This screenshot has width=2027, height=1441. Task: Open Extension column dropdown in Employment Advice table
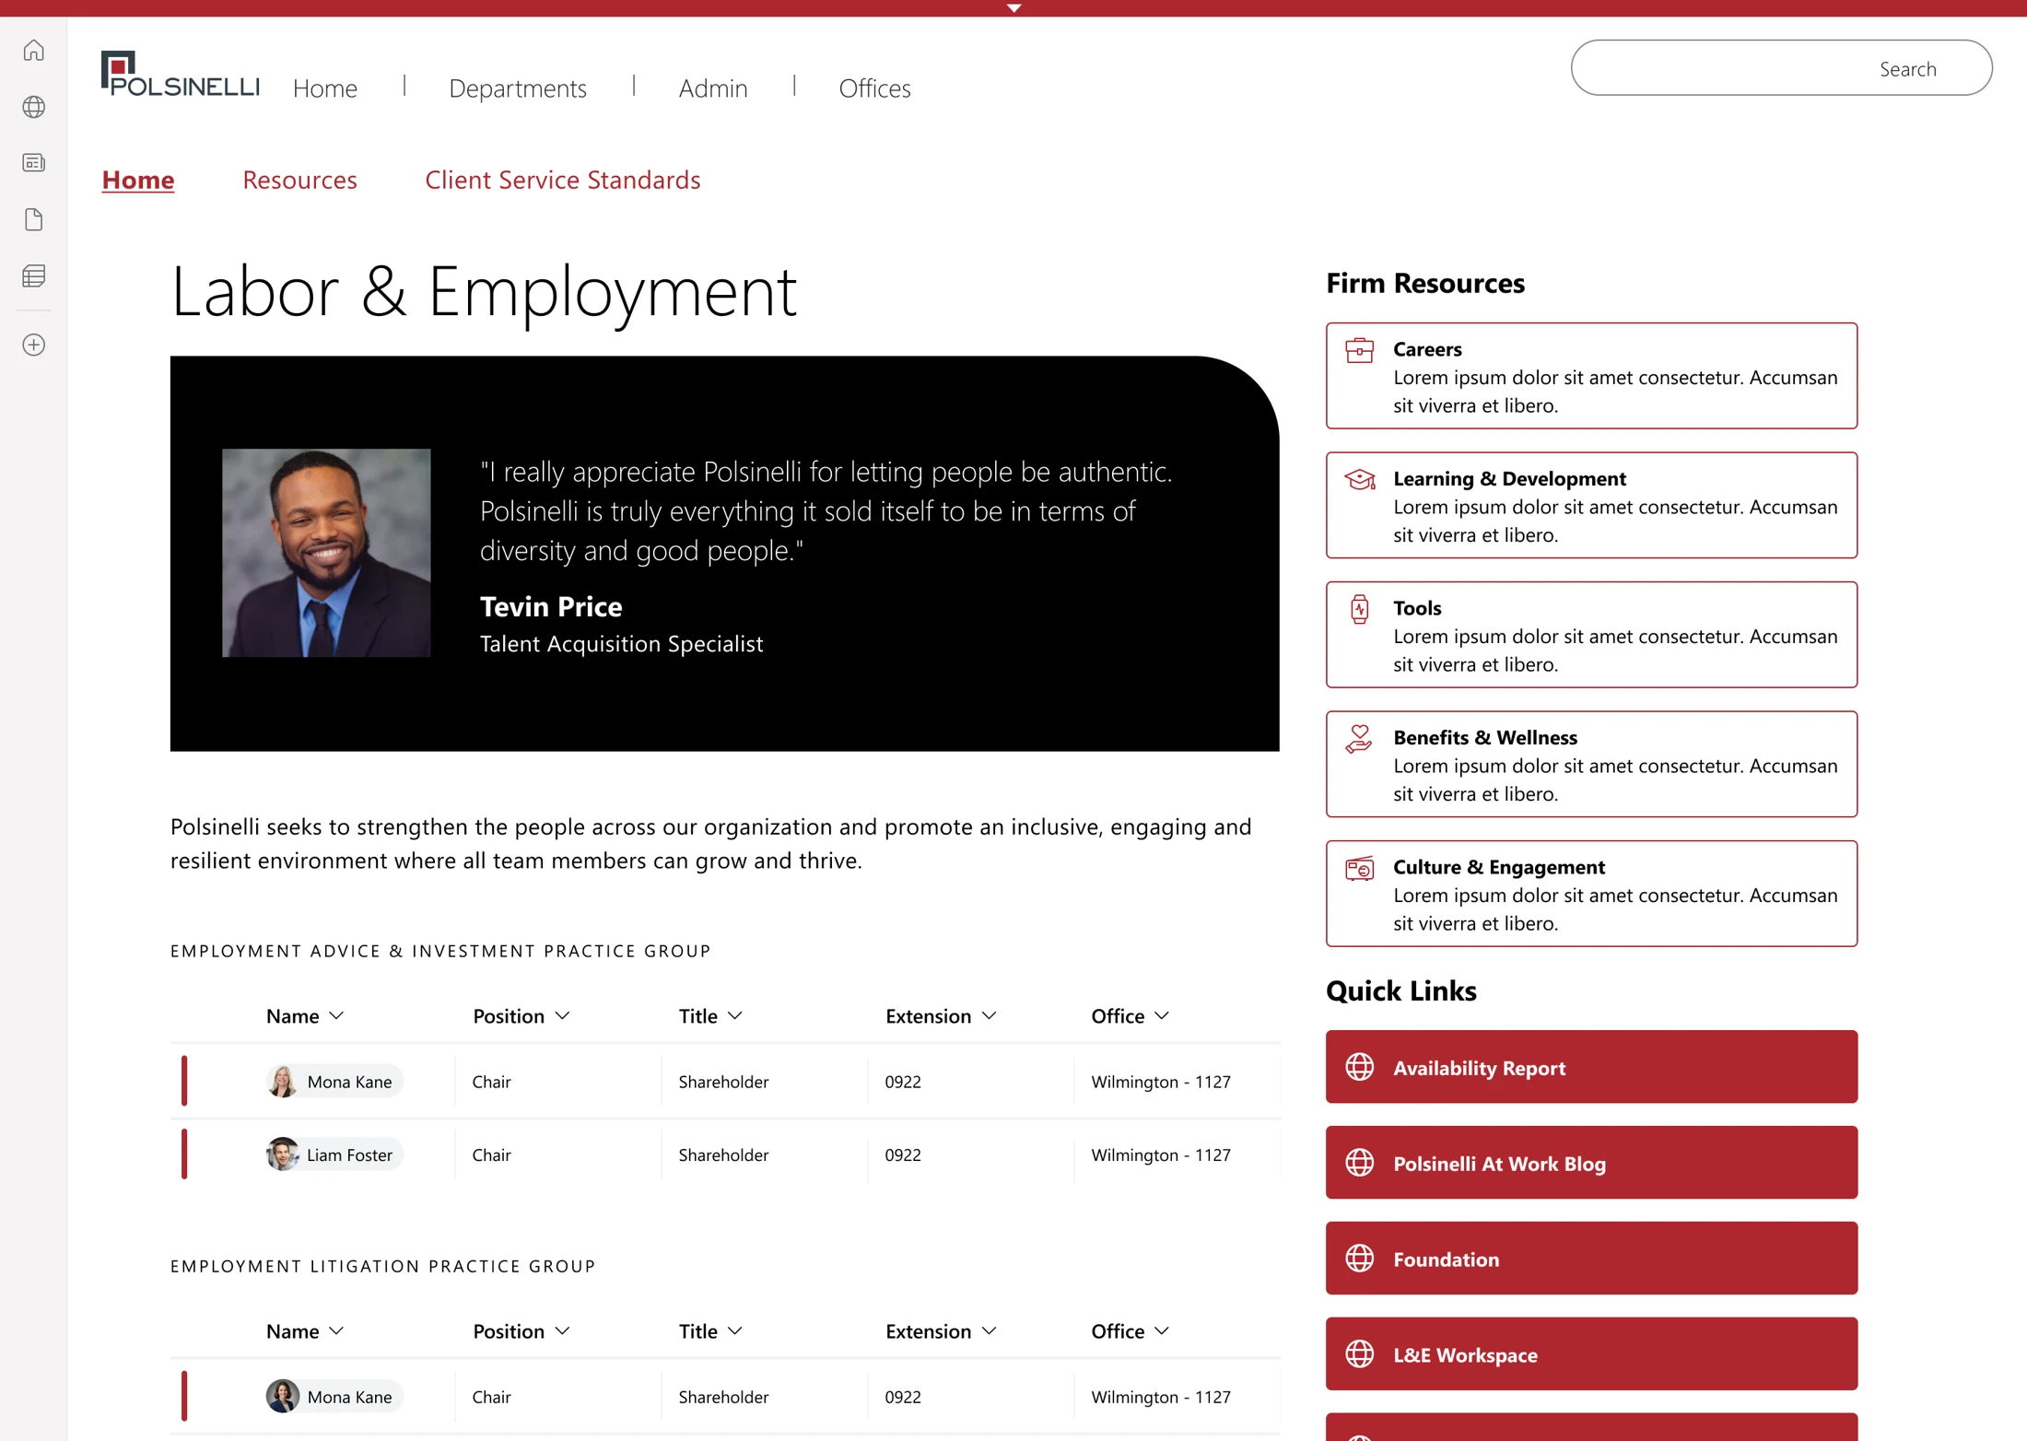click(989, 1015)
